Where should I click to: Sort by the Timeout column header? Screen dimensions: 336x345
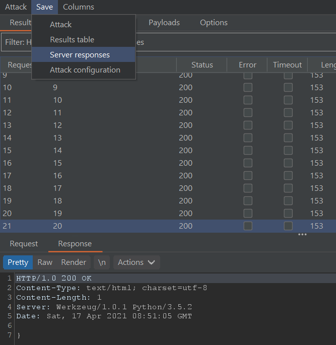tap(287, 65)
